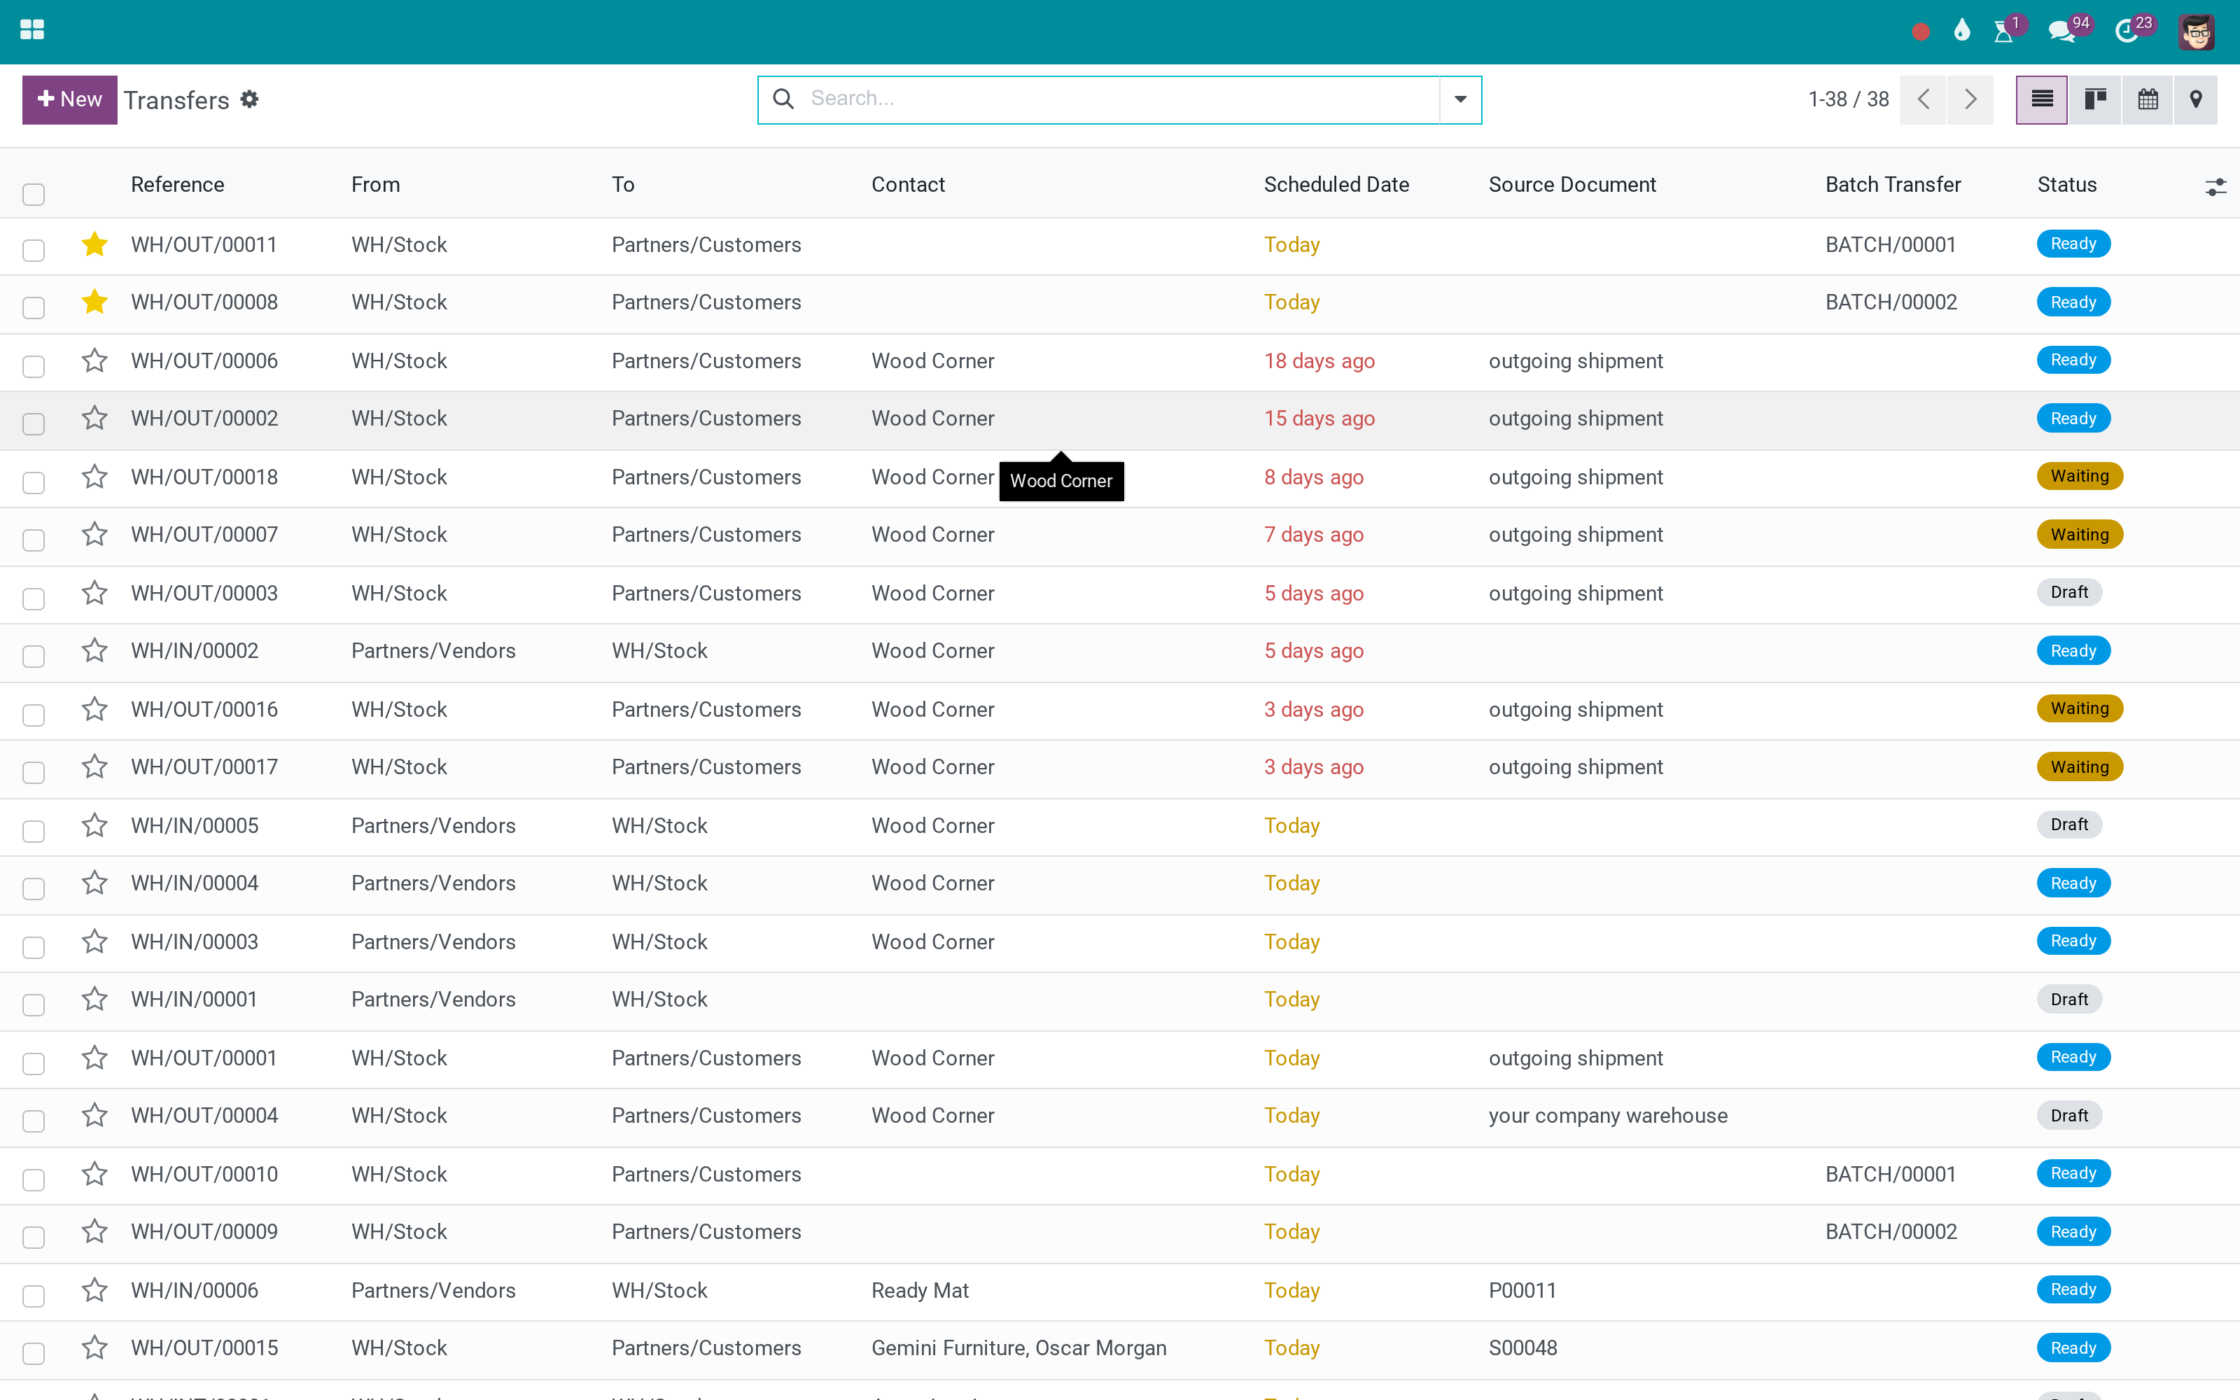This screenshot has width=2240, height=1400.
Task: Star transfer WH/OUT/00006
Action: point(94,360)
